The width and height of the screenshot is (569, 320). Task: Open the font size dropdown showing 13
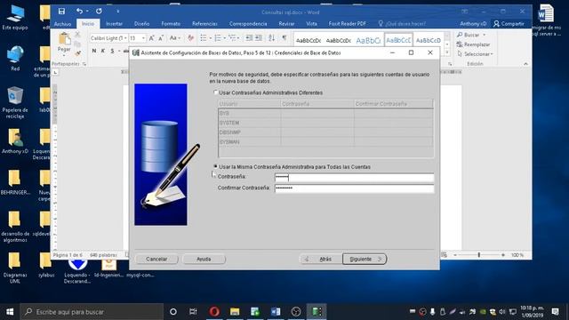point(143,38)
